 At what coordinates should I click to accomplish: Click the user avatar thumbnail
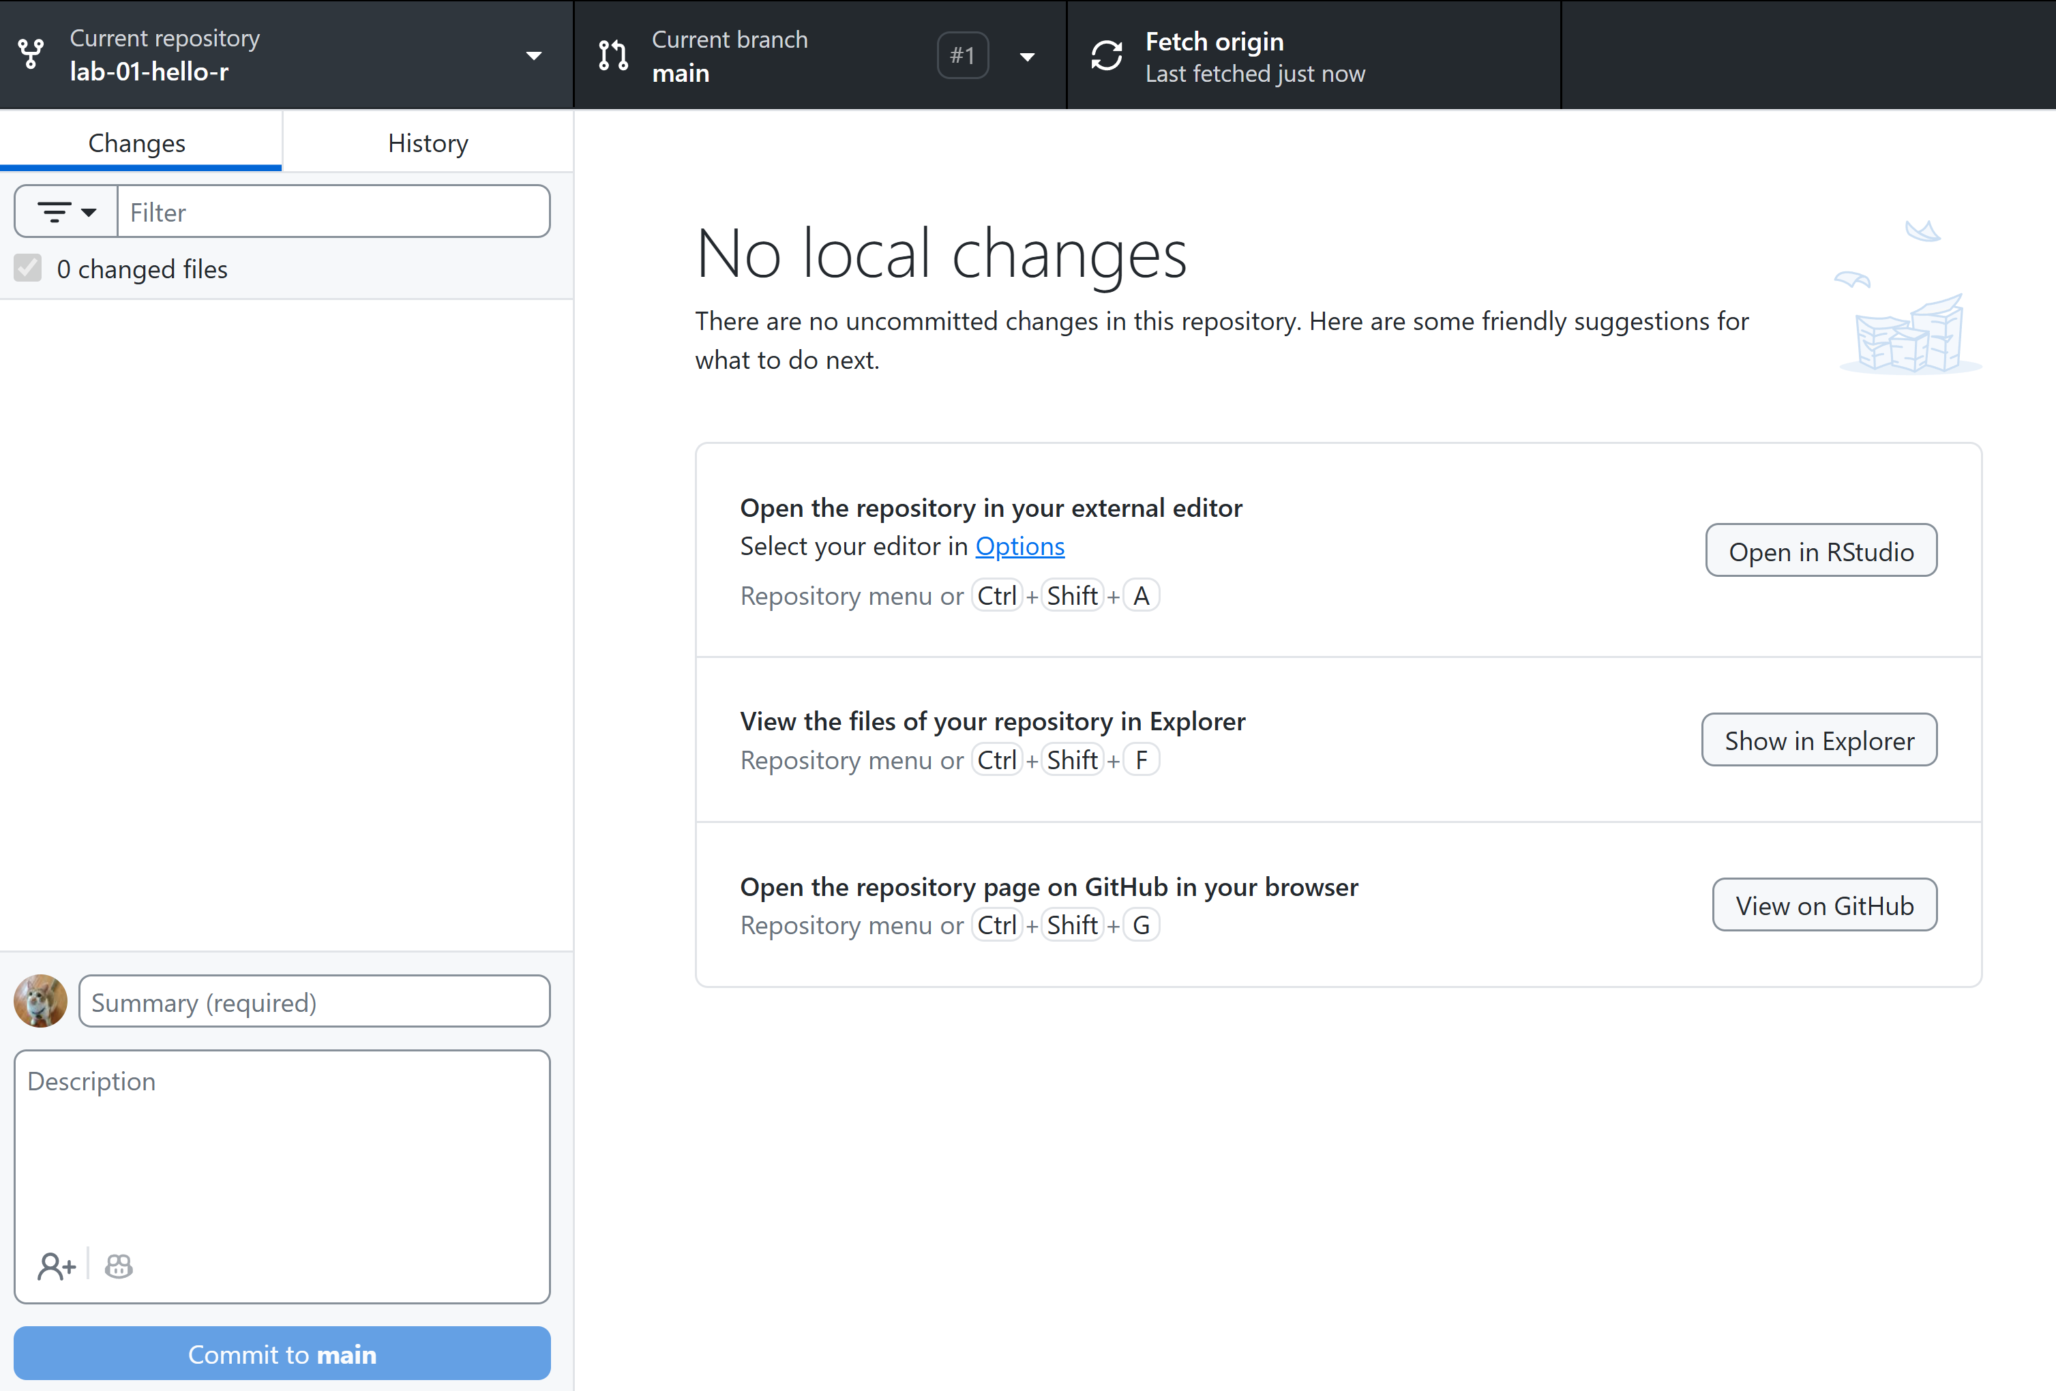coord(41,1001)
